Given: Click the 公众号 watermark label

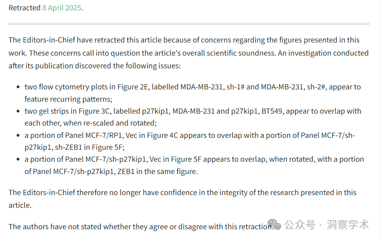Looking at the screenshot, I should (x=300, y=225).
